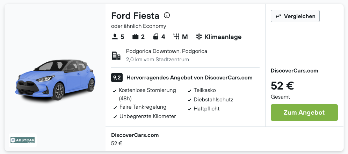Viewport: 348px width, 154px height.
Task: Click 'Kostenlose Stornierung (48h)' text
Action: pos(147,94)
